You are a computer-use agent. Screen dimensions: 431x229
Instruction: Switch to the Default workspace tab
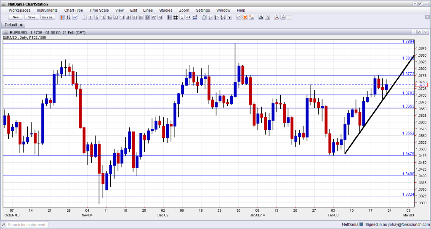pyautogui.click(x=13, y=25)
